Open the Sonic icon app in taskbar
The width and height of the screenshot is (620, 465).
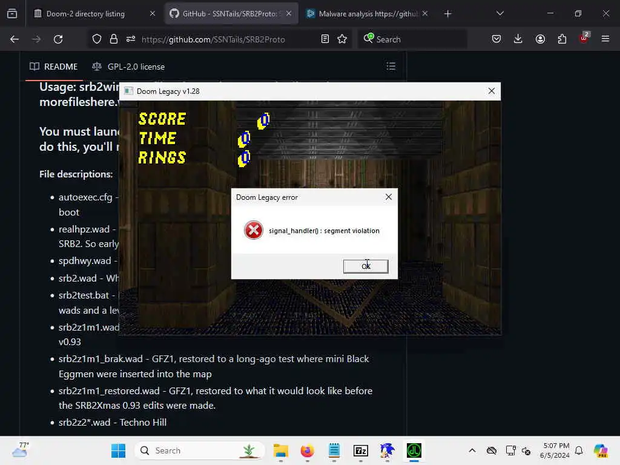tap(387, 450)
